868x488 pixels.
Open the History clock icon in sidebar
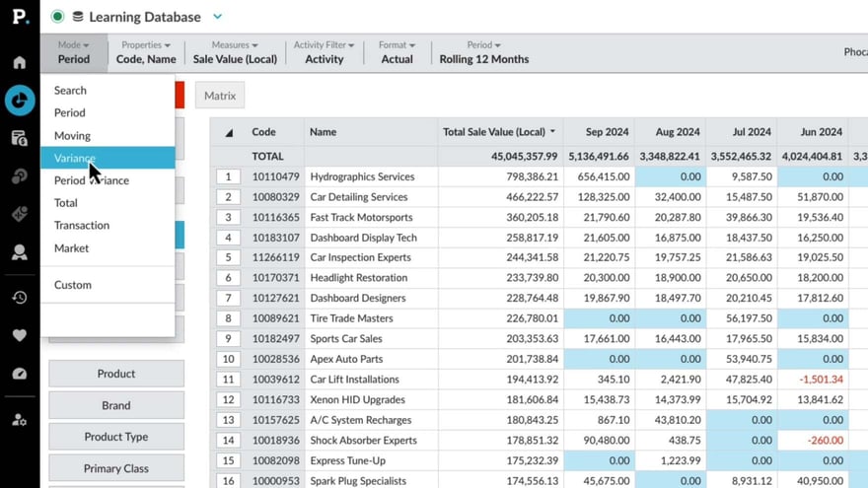click(19, 298)
